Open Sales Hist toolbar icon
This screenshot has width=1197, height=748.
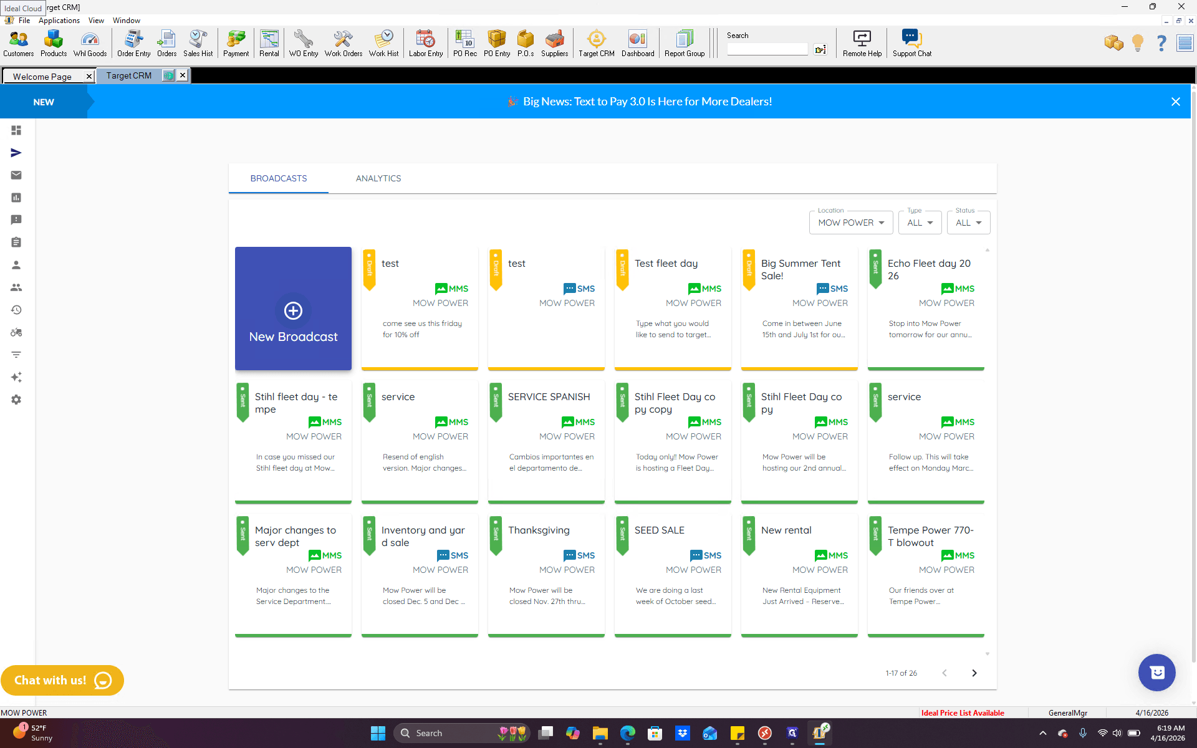point(198,43)
